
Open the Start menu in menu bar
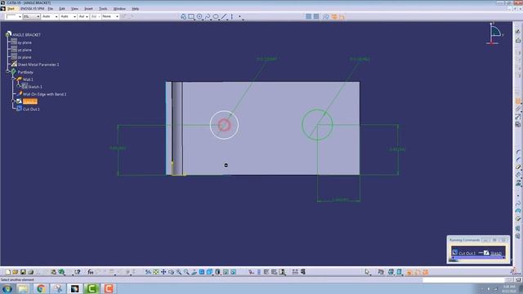click(11, 9)
